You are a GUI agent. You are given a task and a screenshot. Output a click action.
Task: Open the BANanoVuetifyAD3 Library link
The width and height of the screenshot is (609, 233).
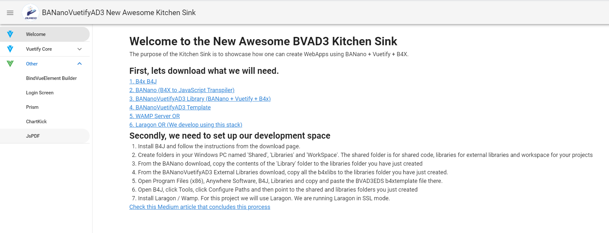(x=200, y=99)
